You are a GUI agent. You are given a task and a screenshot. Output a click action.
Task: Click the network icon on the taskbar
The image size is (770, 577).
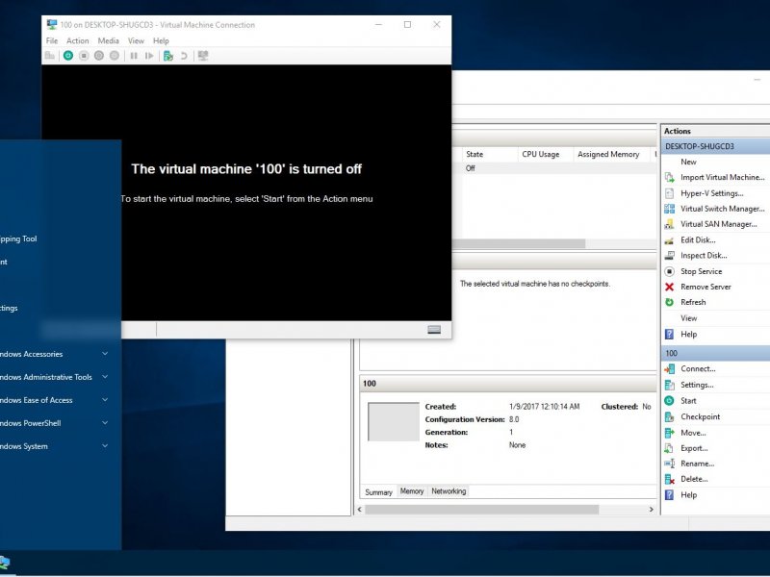click(x=5, y=563)
